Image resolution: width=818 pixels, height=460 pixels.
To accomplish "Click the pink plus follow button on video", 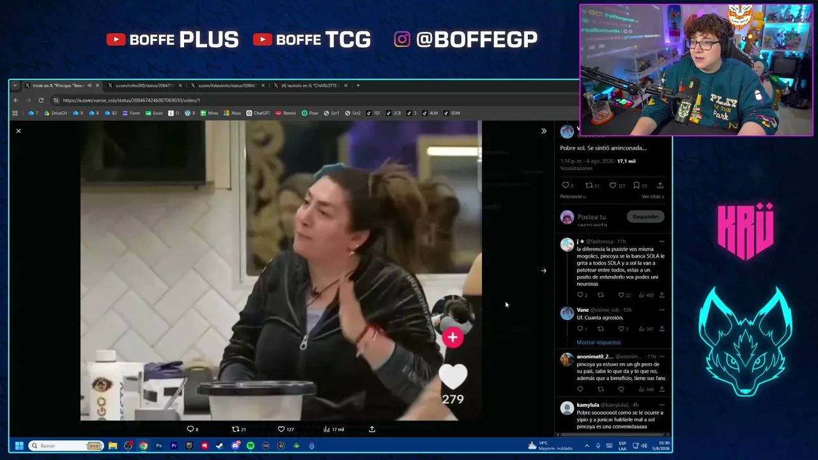I will pos(452,337).
